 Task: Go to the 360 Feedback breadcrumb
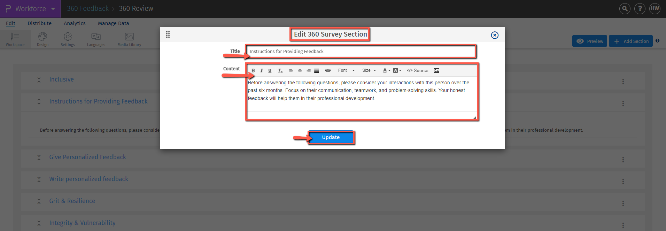(88, 8)
